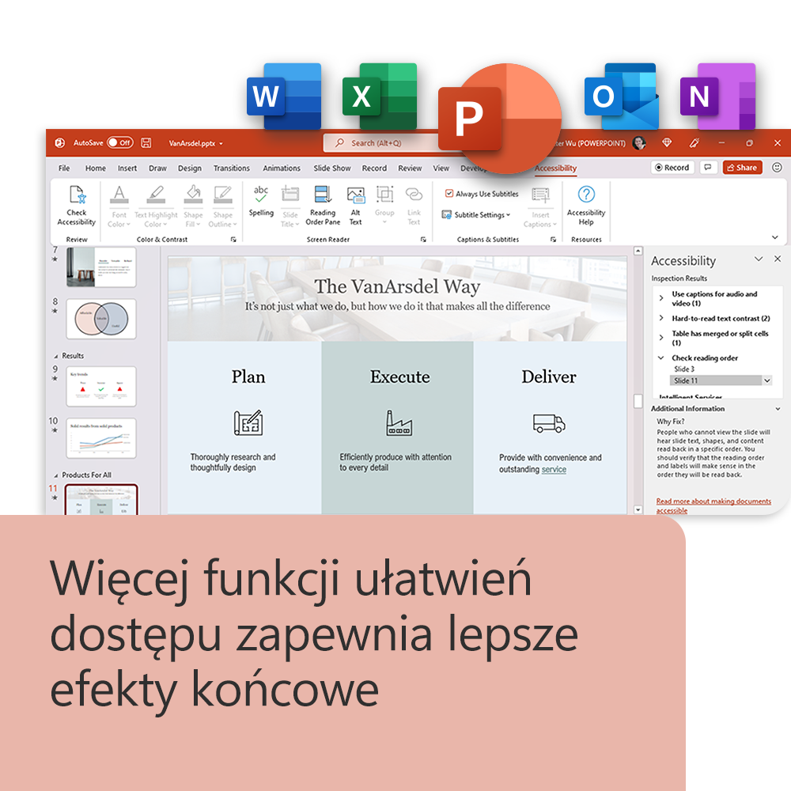Open the Review tab
Image resolution: width=791 pixels, height=791 pixels.
(x=410, y=168)
